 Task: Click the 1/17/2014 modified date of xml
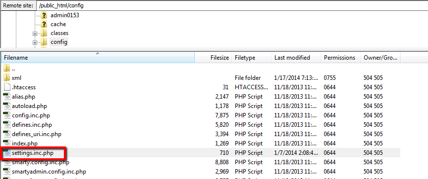(x=296, y=78)
